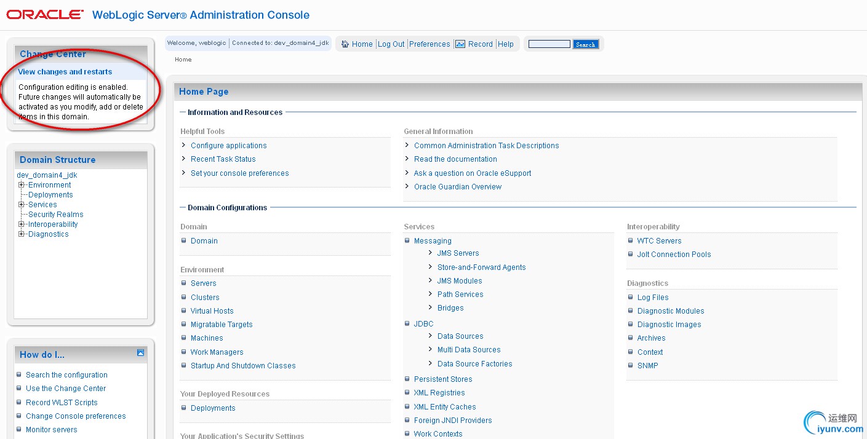Open Path Services link

[x=460, y=295]
